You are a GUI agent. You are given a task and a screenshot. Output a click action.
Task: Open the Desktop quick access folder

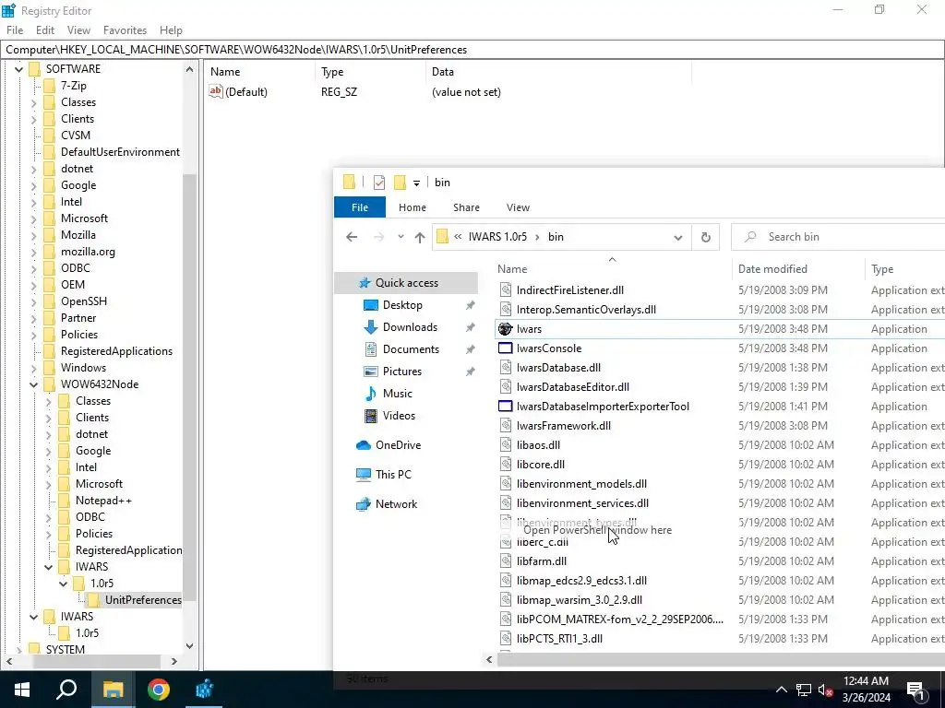click(402, 305)
